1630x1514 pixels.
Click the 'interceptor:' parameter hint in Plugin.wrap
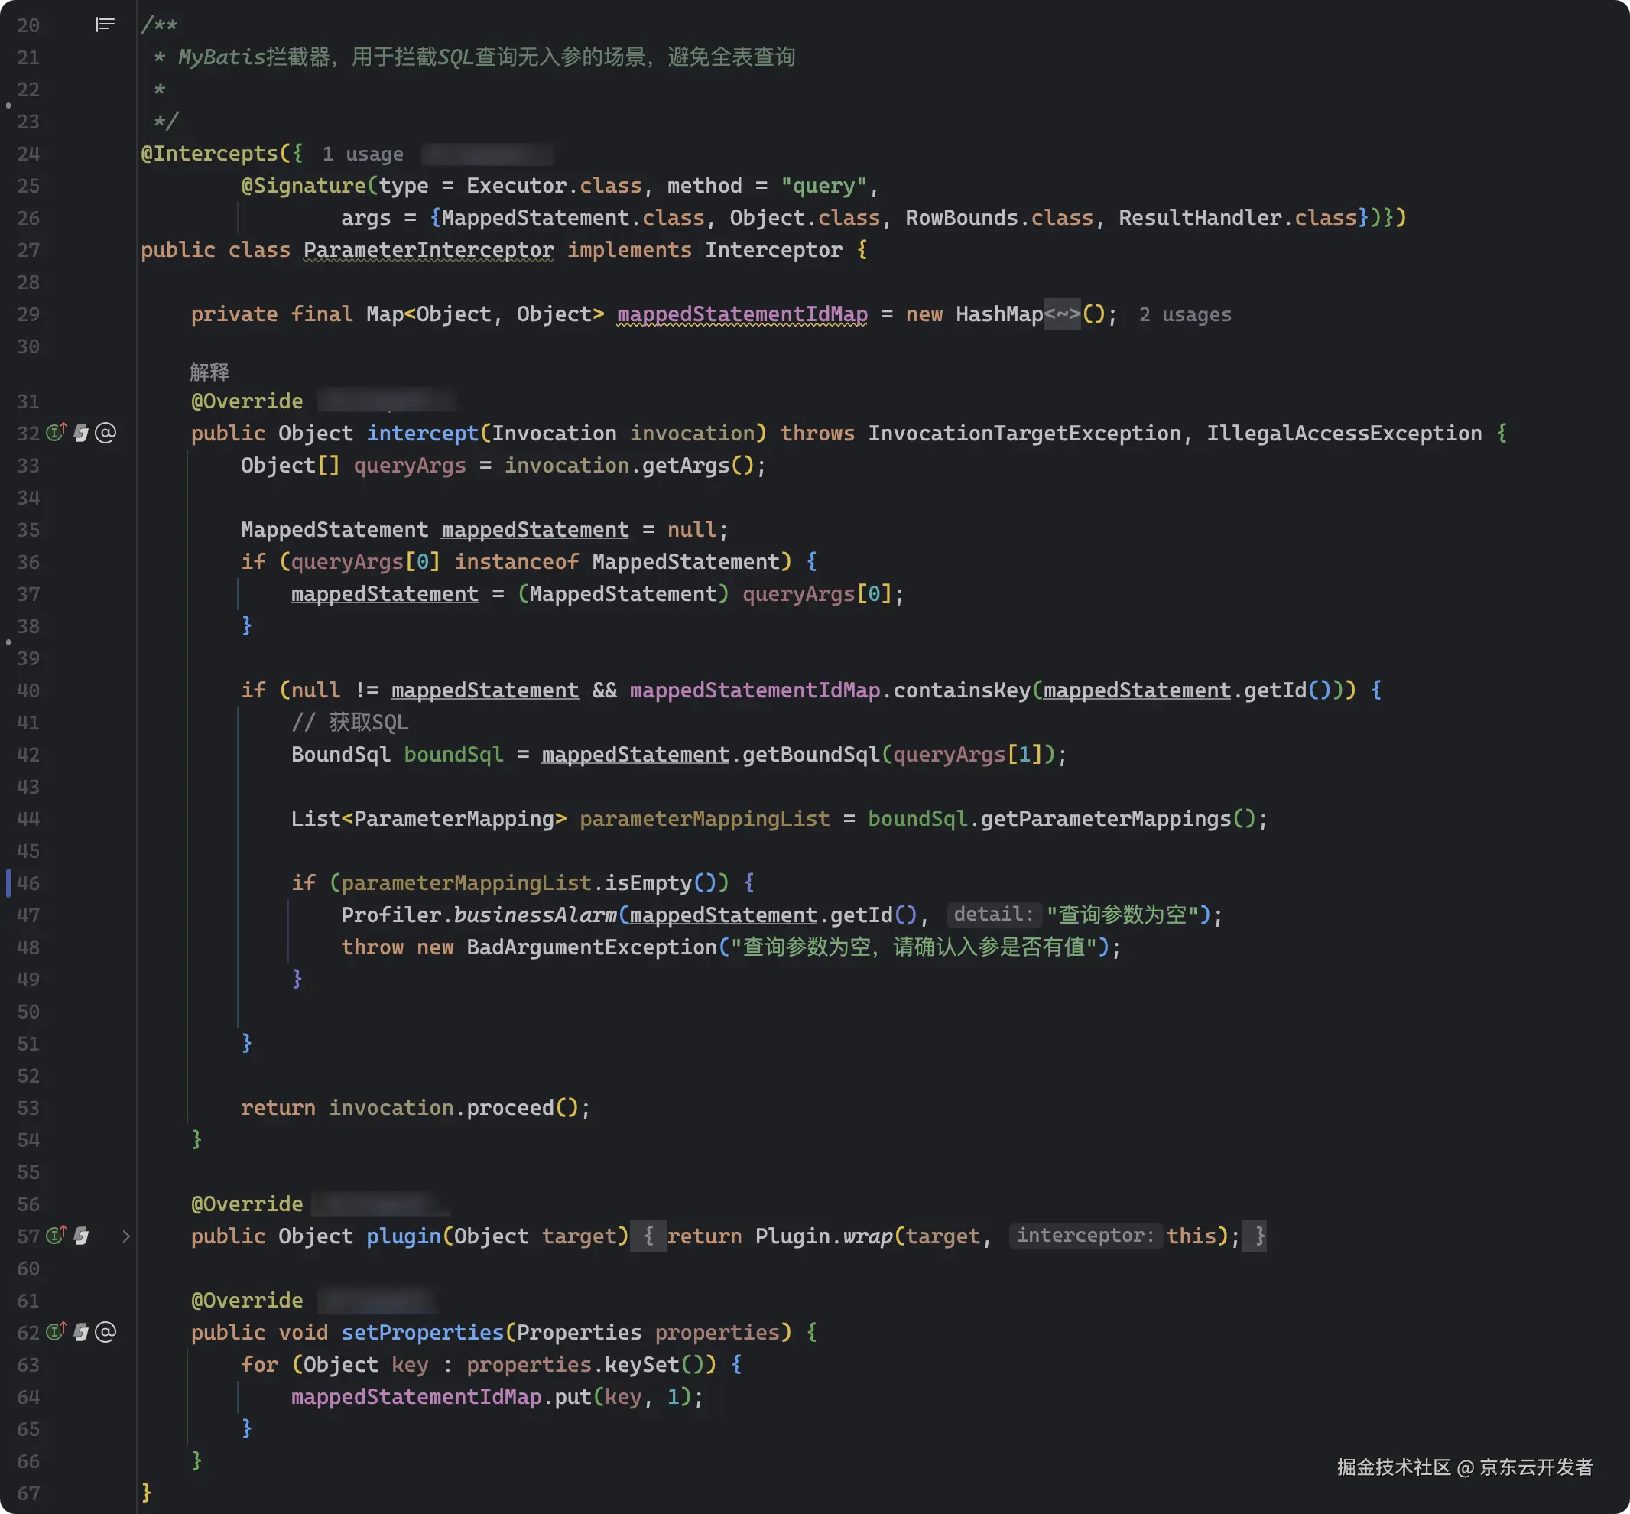pyautogui.click(x=1084, y=1236)
